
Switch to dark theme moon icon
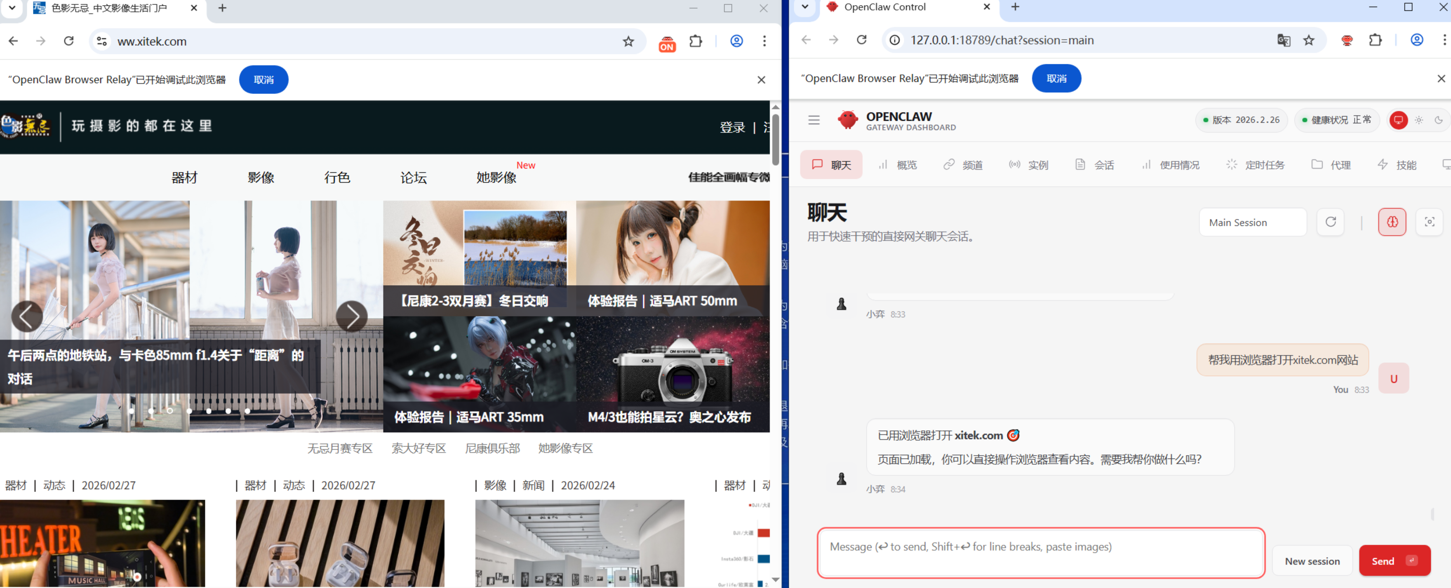coord(1439,120)
